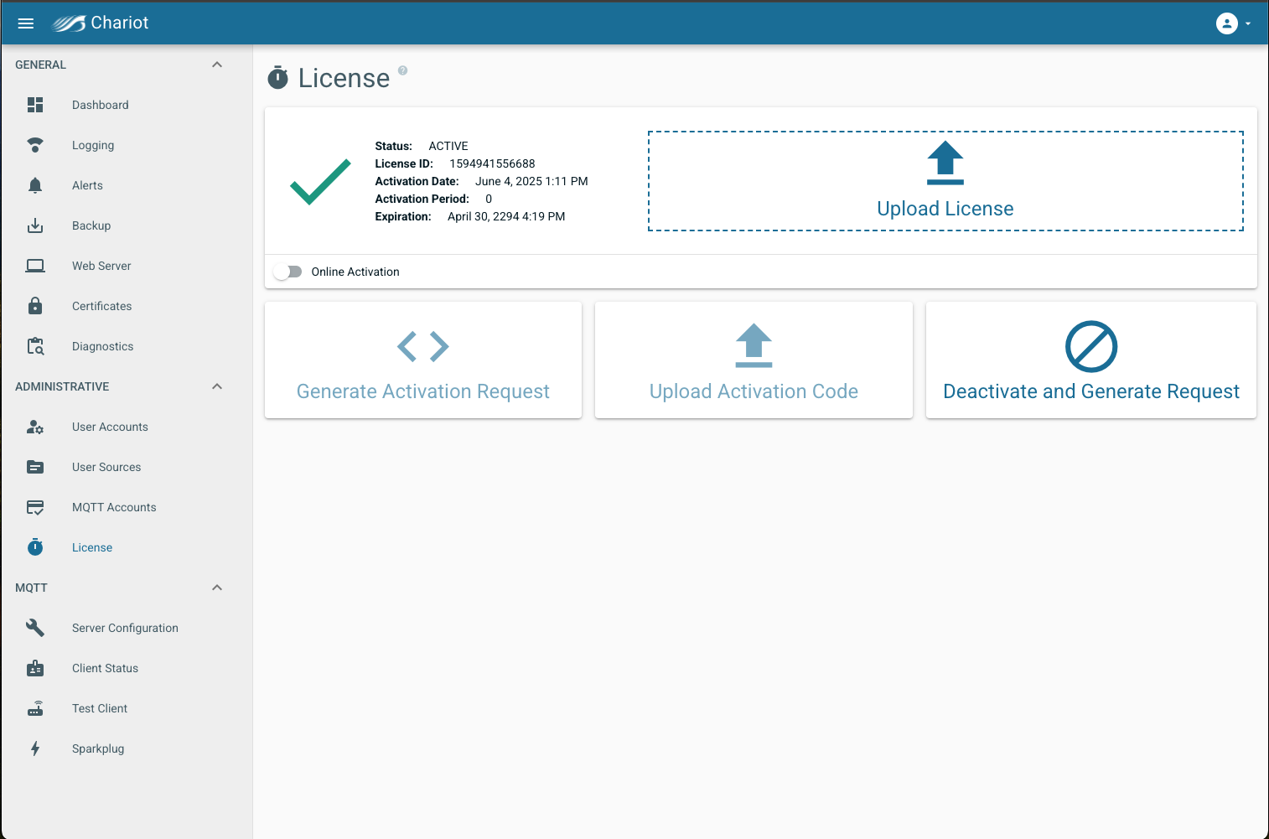Click the Dashboard grid icon
The image size is (1269, 839).
(35, 105)
